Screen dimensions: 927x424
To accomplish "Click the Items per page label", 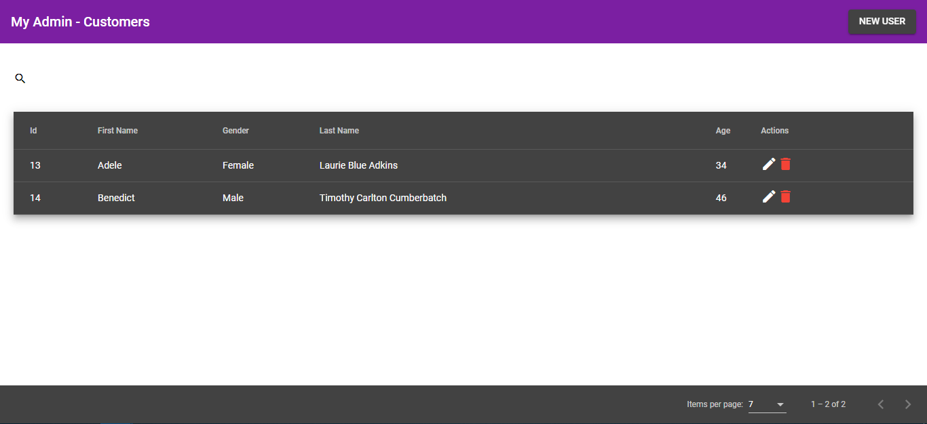I will pyautogui.click(x=715, y=404).
